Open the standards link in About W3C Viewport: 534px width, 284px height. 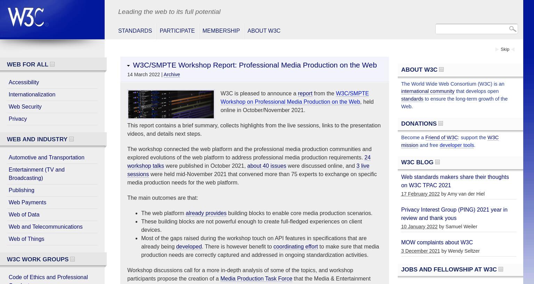tap(412, 99)
